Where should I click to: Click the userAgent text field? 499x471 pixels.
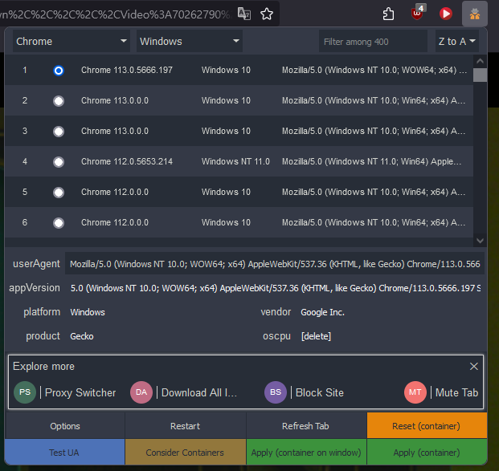click(x=275, y=263)
